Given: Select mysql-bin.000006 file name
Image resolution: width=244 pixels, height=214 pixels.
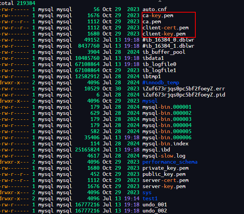Looking at the screenshot, I should pyautogui.click(x=167, y=138).
